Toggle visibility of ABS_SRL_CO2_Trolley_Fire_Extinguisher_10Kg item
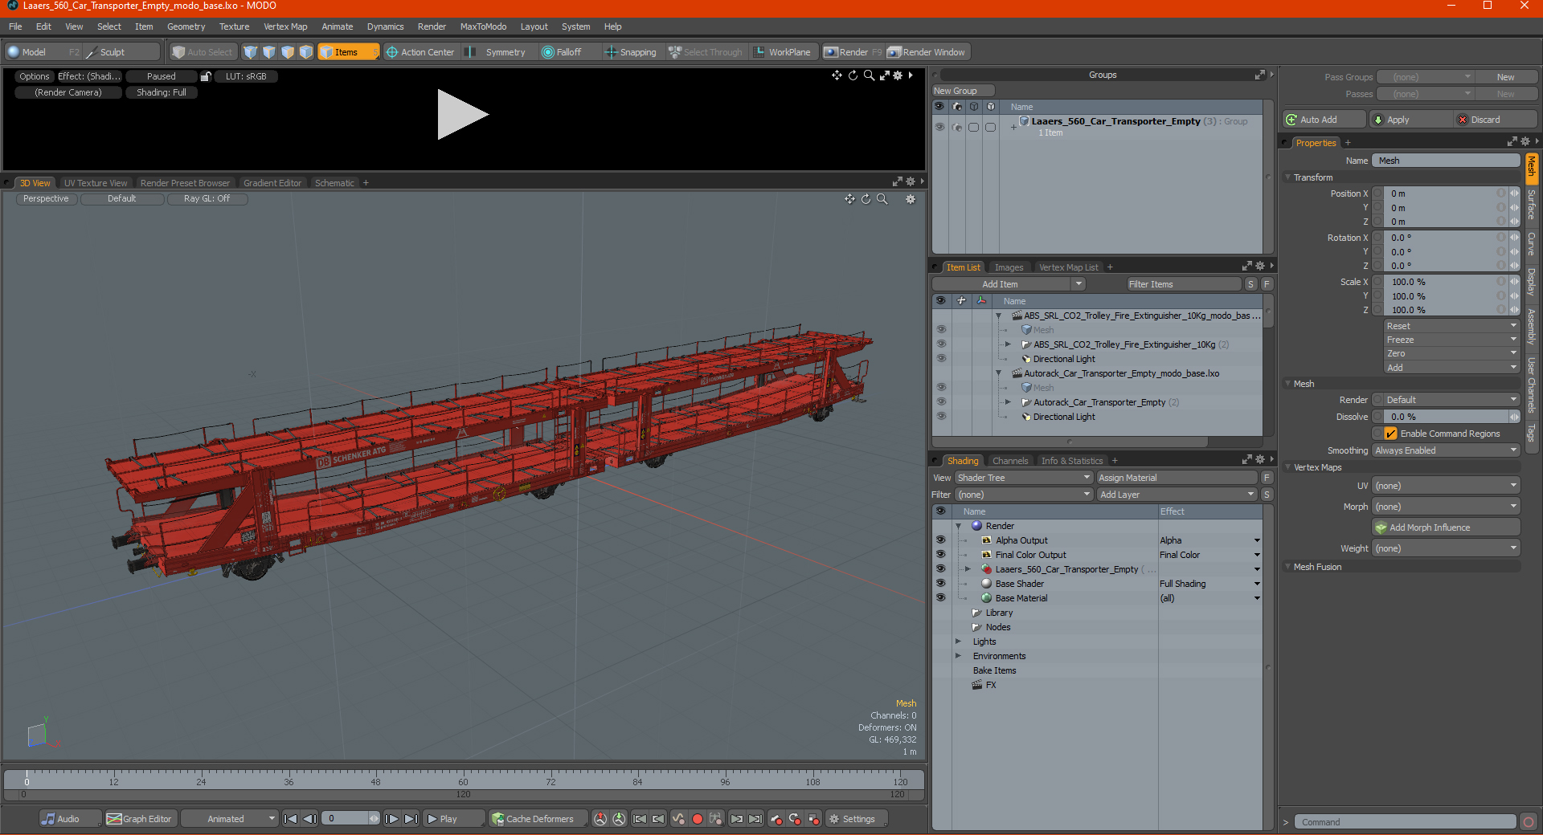 coord(941,344)
